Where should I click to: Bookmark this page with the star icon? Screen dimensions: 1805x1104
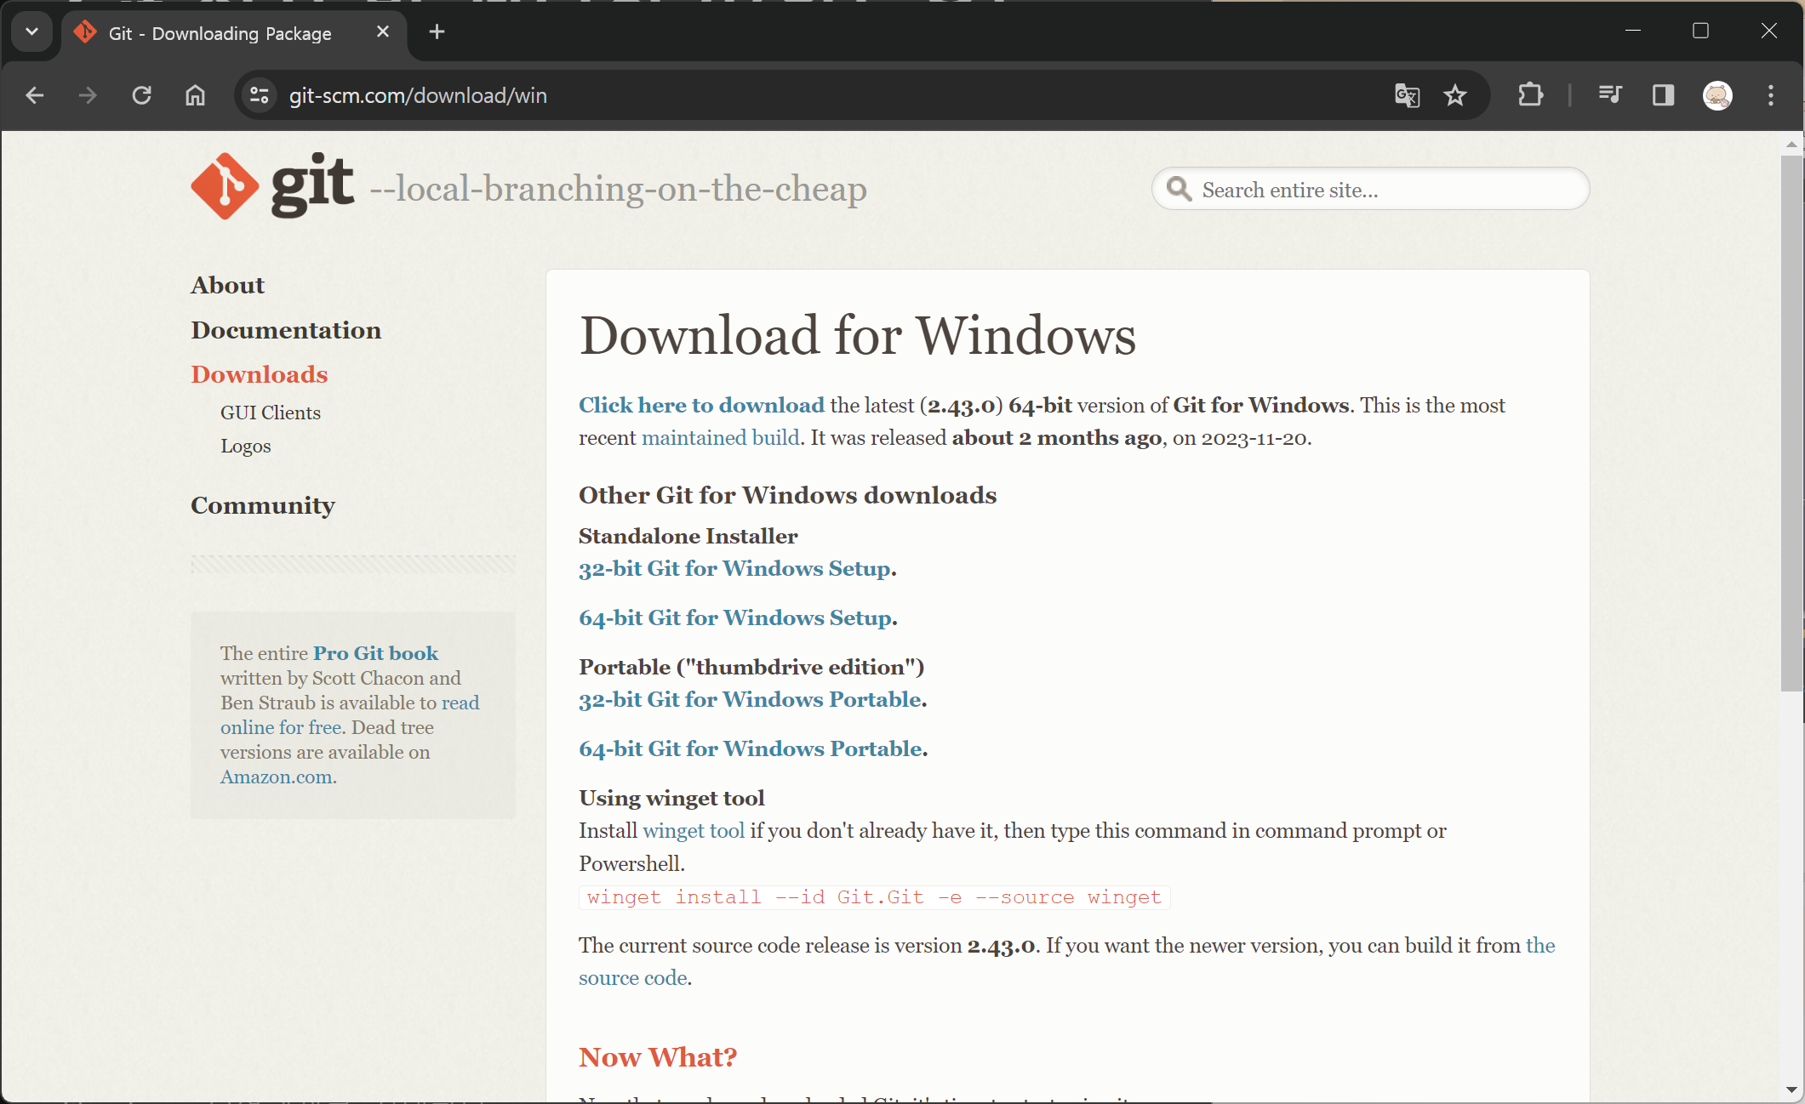tap(1455, 95)
